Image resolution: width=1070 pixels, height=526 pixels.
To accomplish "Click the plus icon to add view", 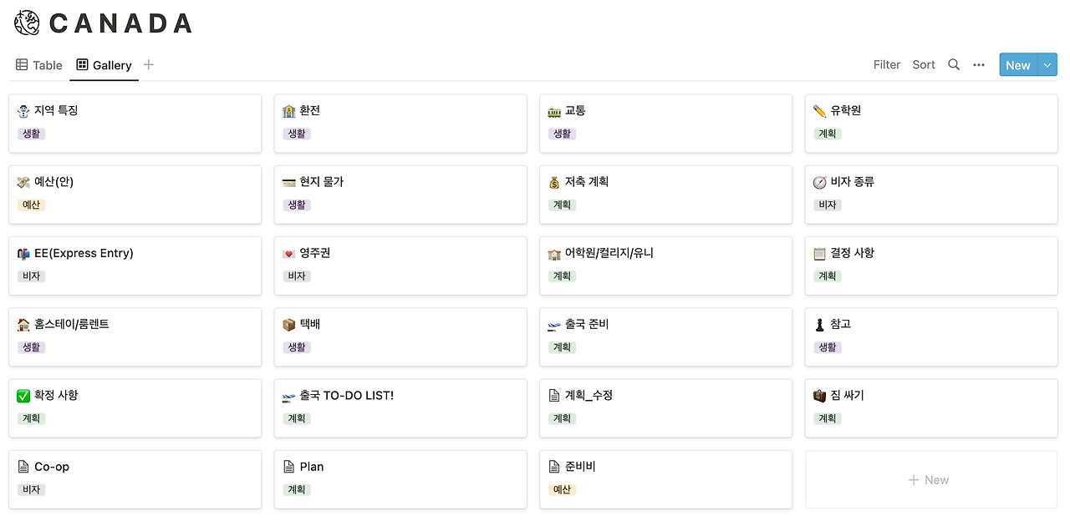I will (149, 64).
